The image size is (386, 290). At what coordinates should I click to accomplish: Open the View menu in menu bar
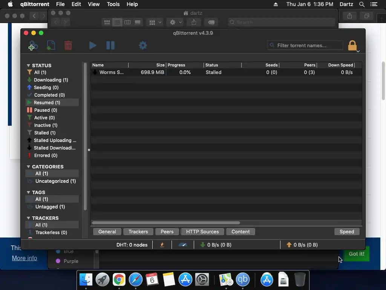point(94,4)
